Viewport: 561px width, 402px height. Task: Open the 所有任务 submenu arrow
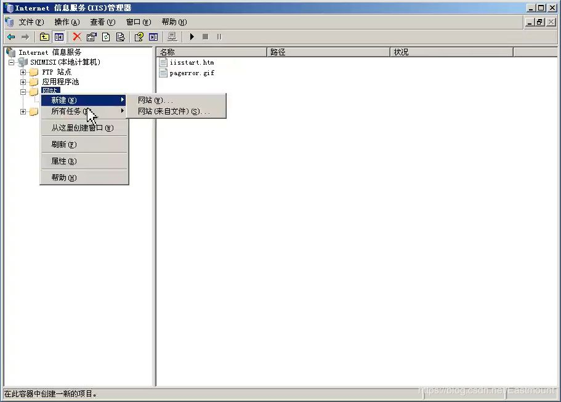click(x=123, y=111)
